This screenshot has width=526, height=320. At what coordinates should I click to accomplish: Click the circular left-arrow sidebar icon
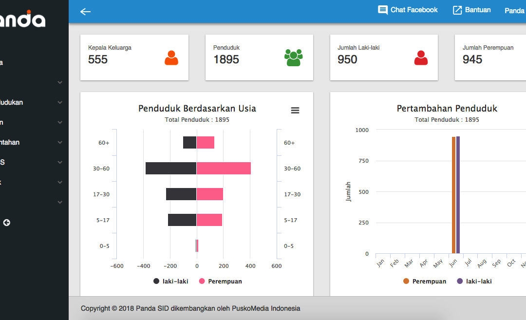7,223
